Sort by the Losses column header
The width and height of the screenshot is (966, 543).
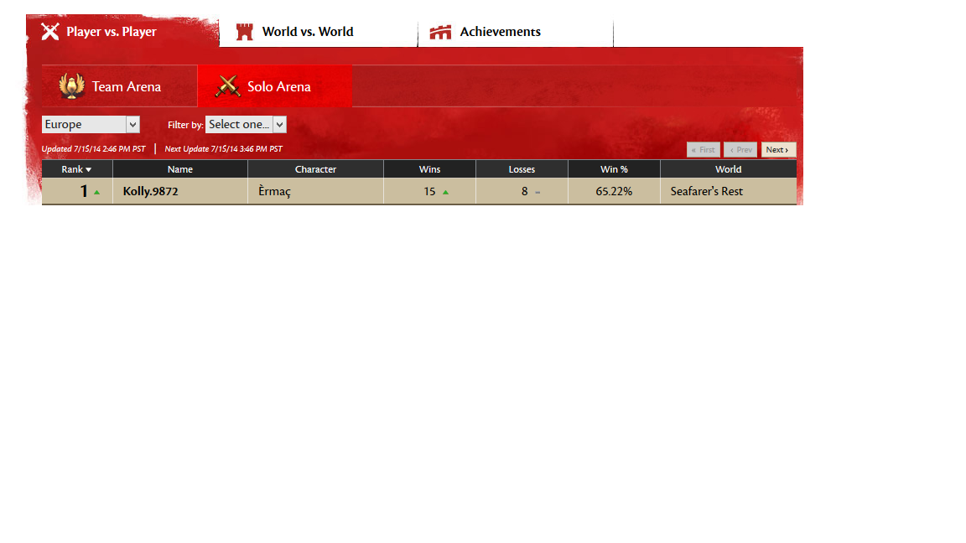tap(522, 169)
